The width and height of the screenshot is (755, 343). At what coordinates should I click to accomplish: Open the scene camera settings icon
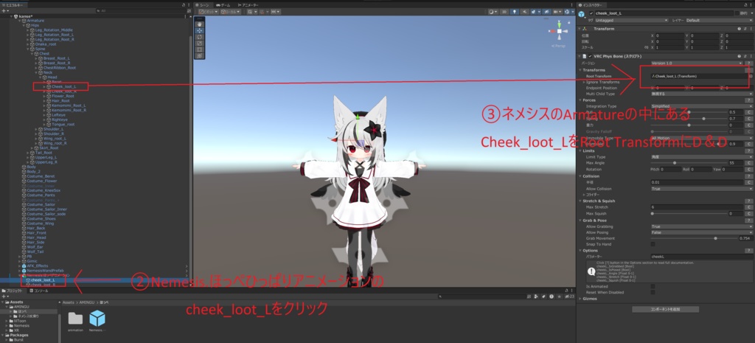[x=557, y=12]
